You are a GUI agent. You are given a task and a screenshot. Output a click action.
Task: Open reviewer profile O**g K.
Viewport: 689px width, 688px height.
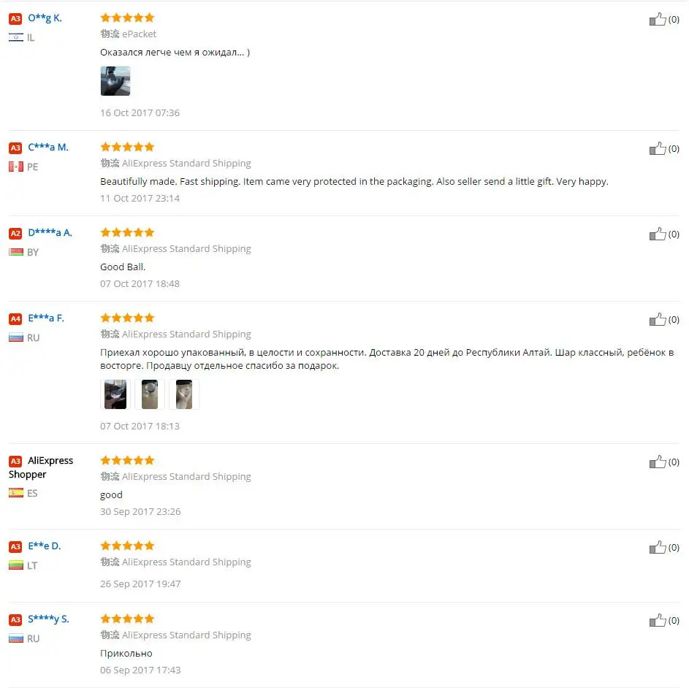click(x=45, y=18)
